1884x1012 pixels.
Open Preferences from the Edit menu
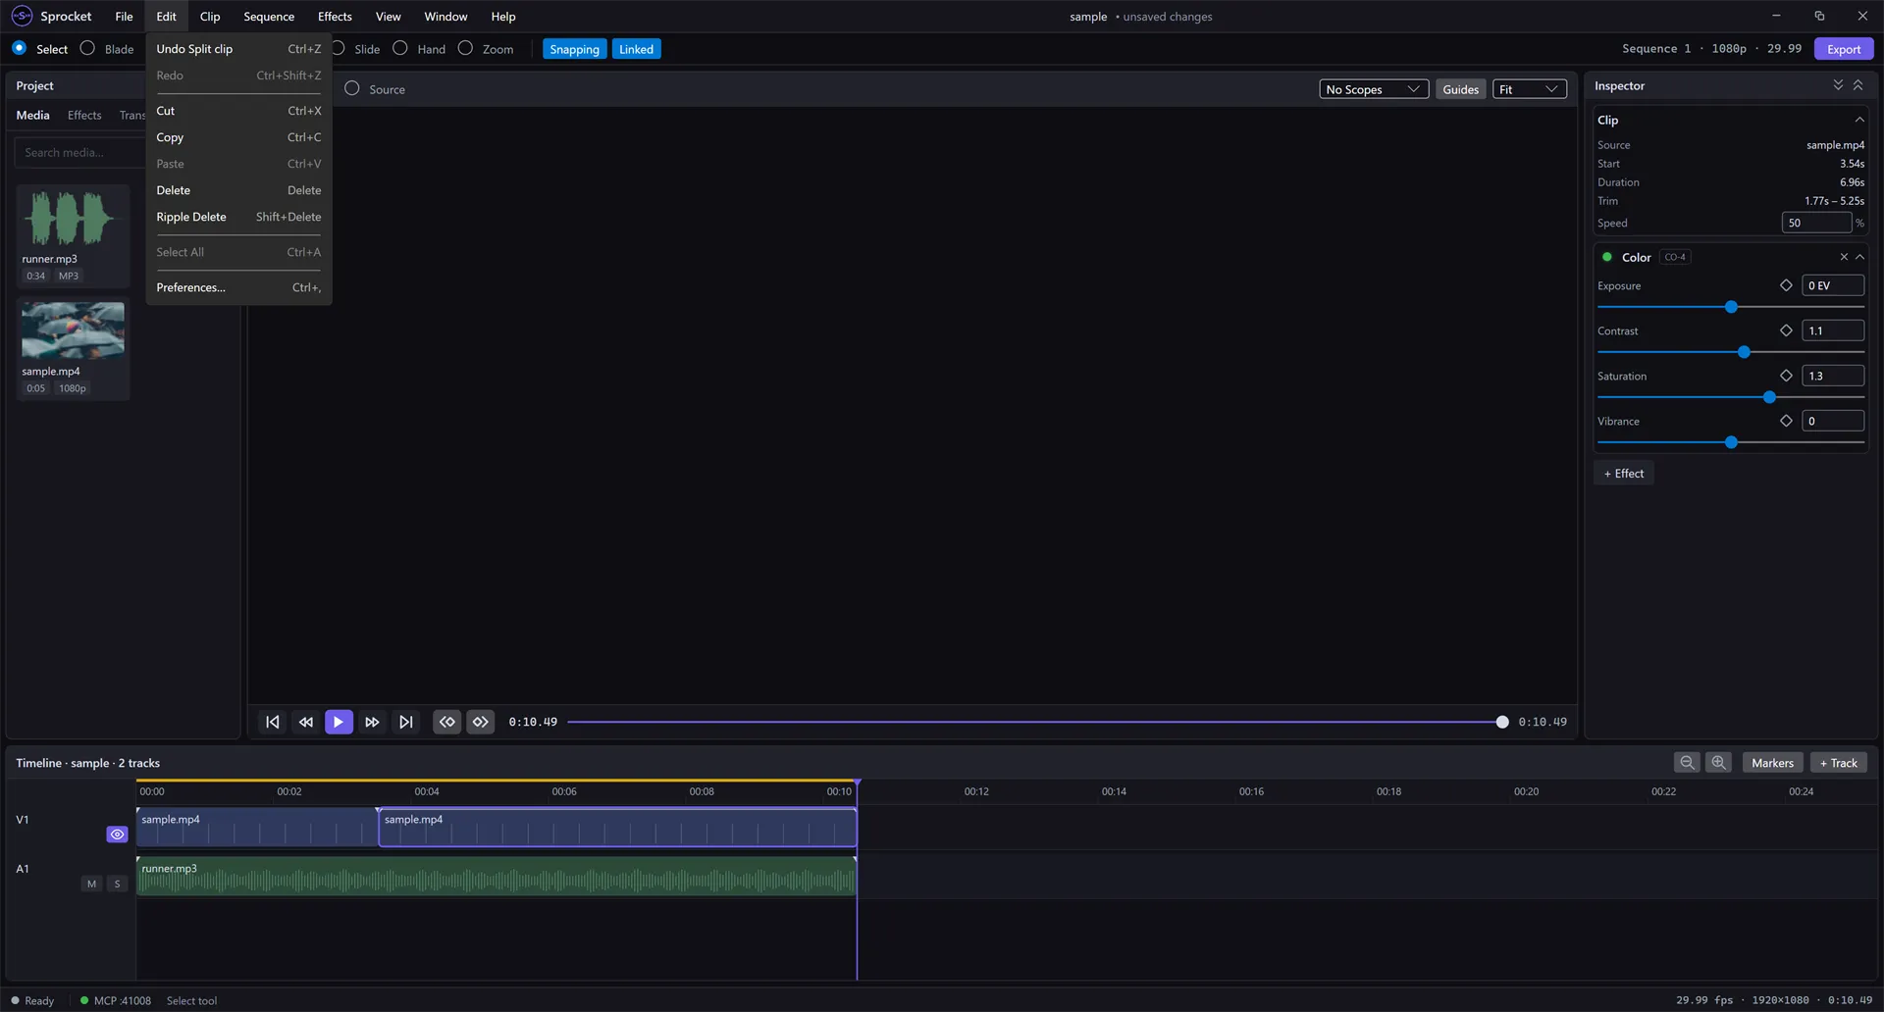point(238,287)
